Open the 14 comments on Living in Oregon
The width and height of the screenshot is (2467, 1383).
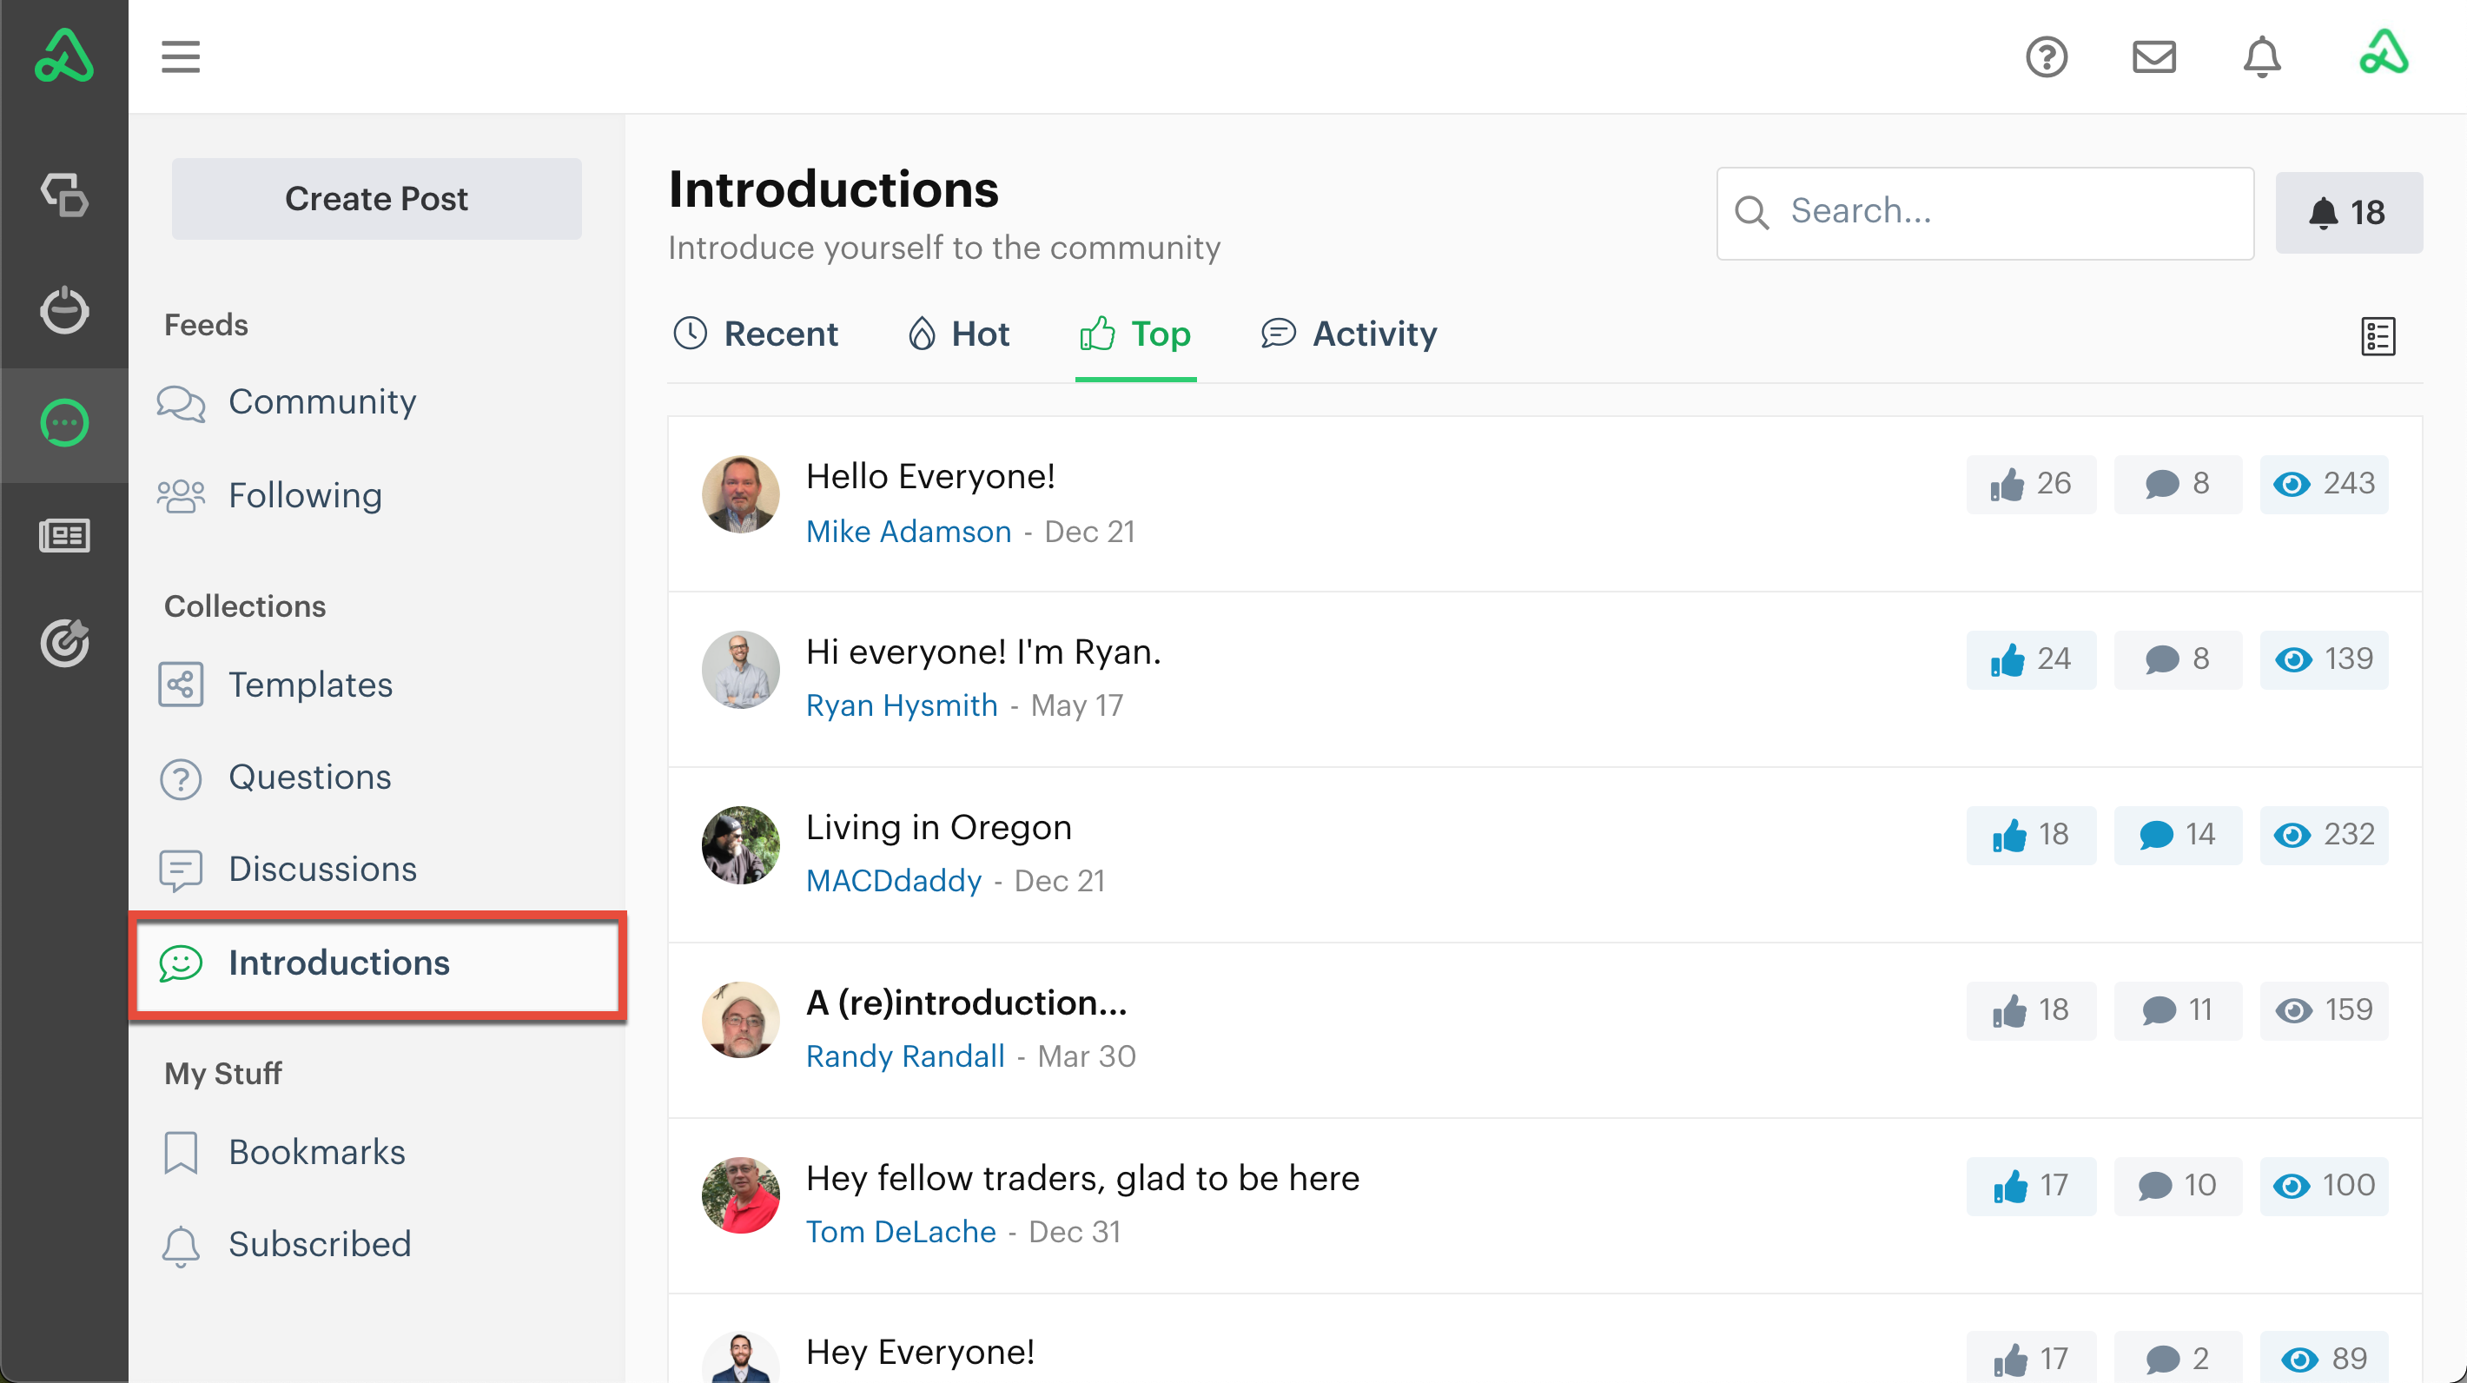pos(2178,835)
